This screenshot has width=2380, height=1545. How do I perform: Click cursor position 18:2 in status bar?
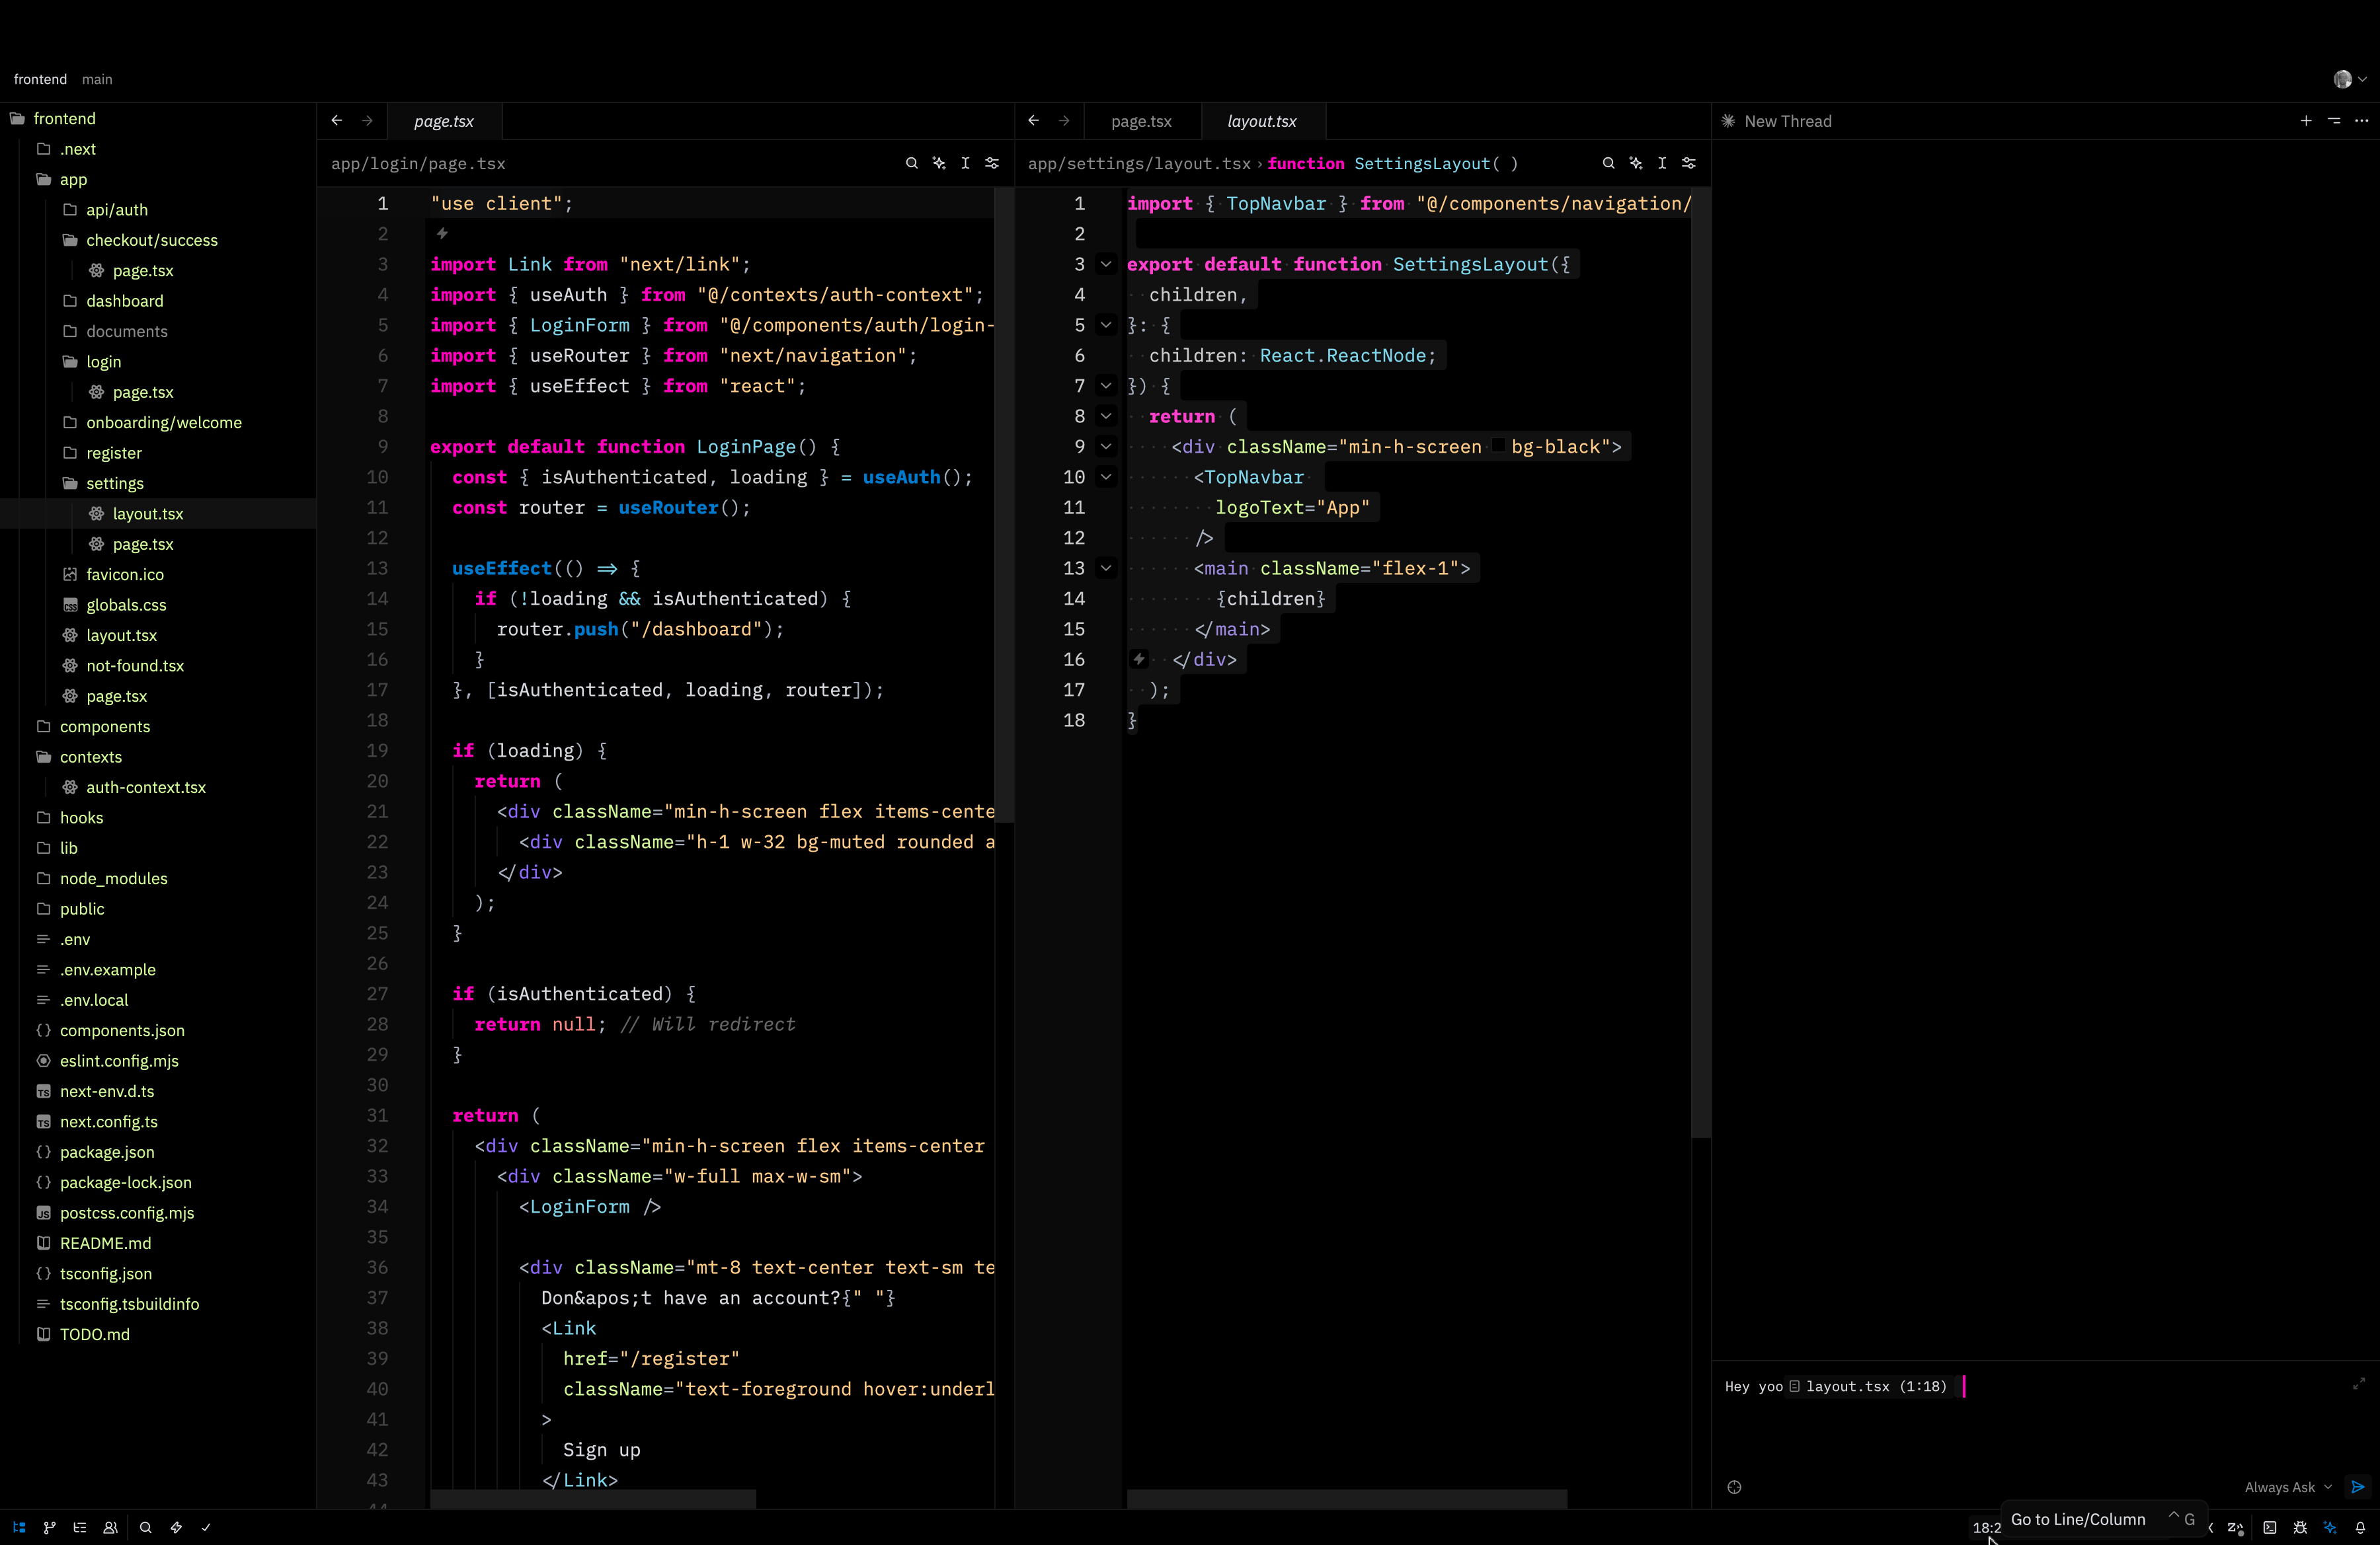click(x=1986, y=1527)
